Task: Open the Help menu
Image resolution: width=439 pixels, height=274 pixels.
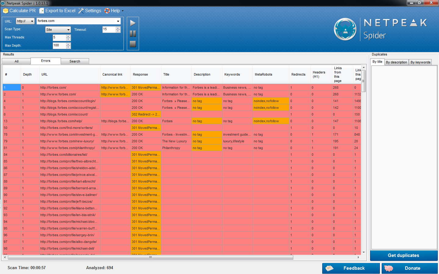Action: pyautogui.click(x=114, y=11)
